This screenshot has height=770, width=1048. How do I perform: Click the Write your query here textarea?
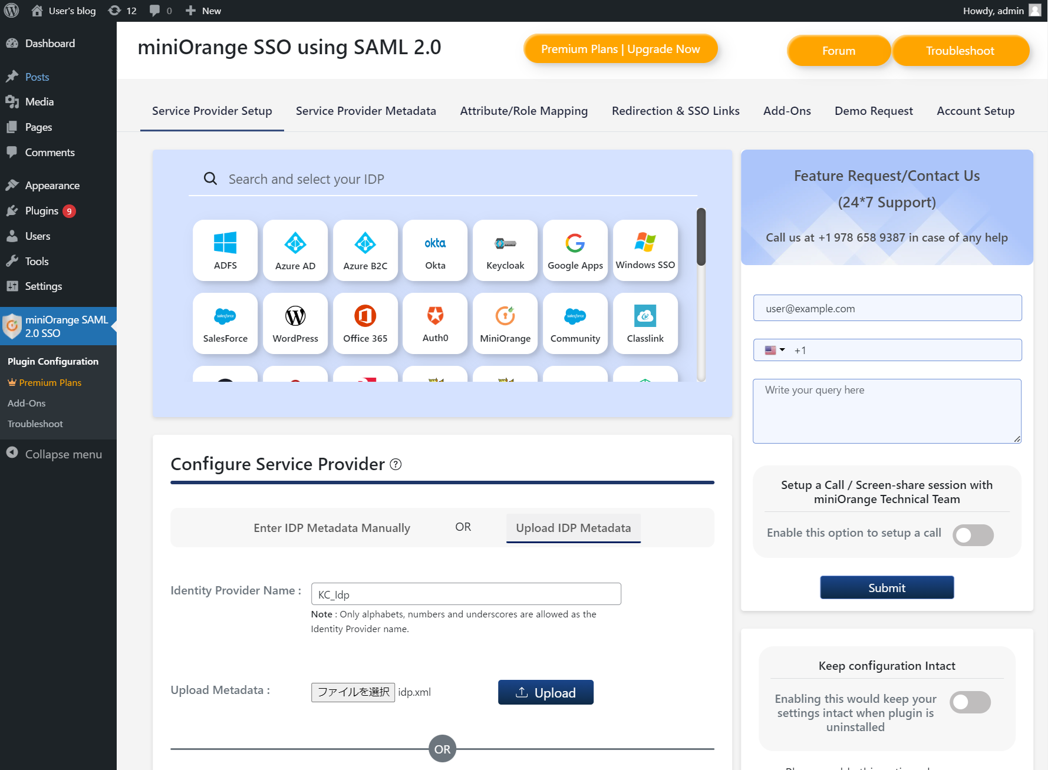tap(887, 411)
